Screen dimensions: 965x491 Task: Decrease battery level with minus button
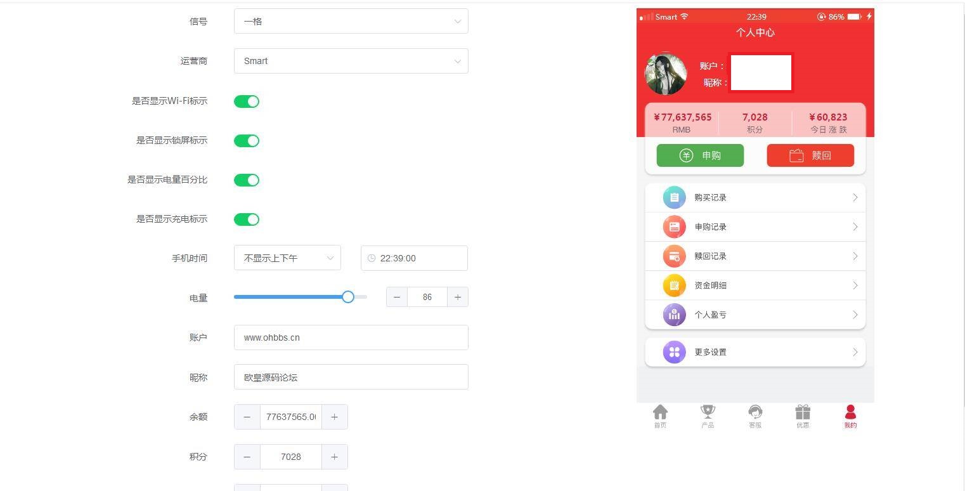click(x=397, y=297)
